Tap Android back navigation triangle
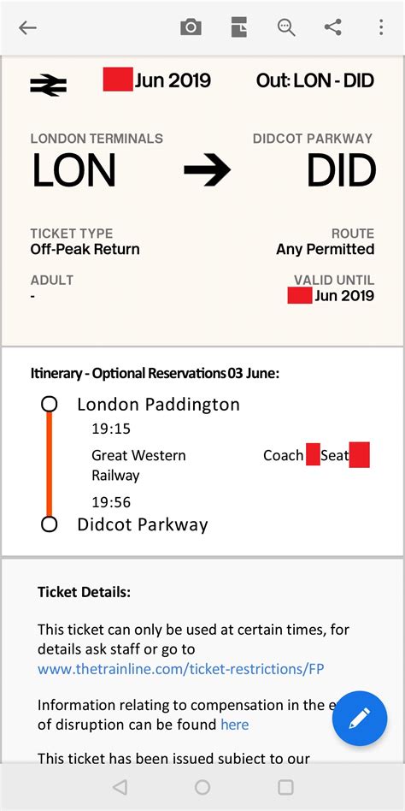Viewport: 405px width, 811px height. [120, 787]
